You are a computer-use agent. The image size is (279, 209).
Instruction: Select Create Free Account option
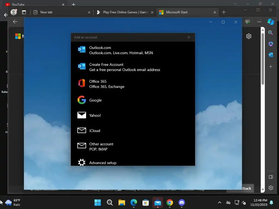tap(133, 67)
